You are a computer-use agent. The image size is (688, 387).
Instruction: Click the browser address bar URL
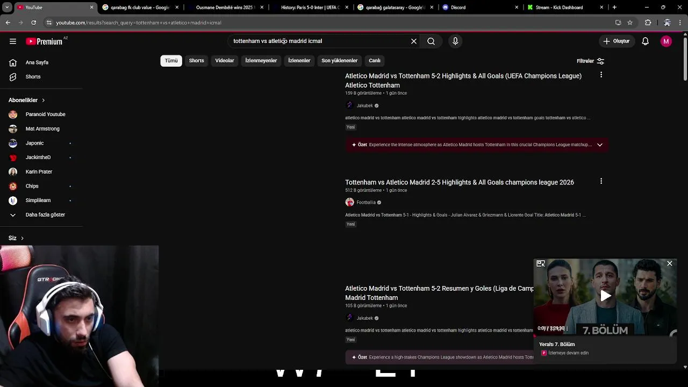(x=139, y=23)
